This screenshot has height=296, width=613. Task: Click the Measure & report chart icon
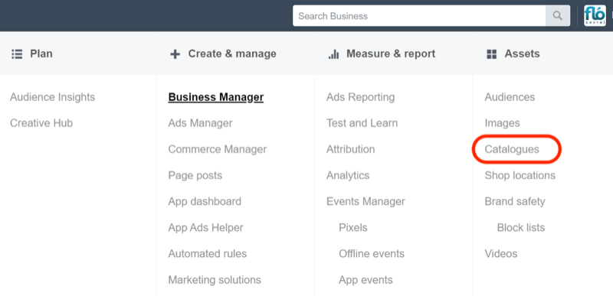click(333, 54)
